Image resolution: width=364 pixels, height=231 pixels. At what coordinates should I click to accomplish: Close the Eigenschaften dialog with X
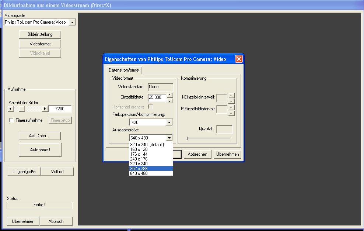coord(238,59)
